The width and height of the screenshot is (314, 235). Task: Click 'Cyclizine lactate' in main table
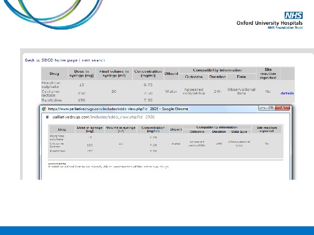coord(51,93)
